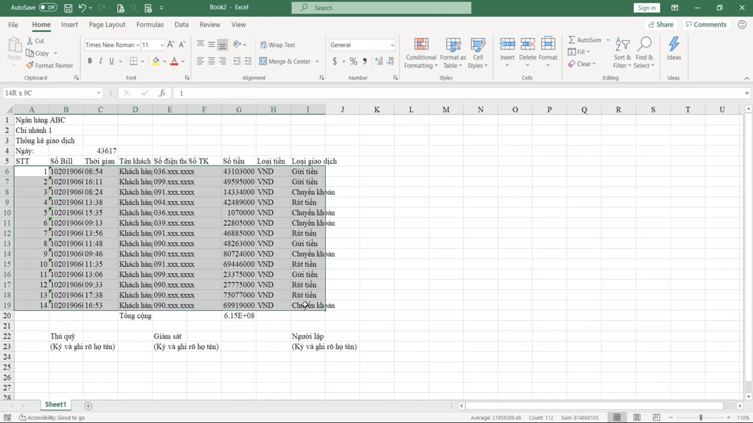Image resolution: width=753 pixels, height=423 pixels.
Task: Add a new sheet with plus button
Action: [x=88, y=406]
